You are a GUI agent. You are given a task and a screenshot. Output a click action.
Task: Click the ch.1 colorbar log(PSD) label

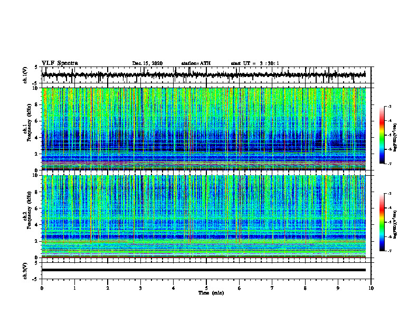tap(395, 138)
